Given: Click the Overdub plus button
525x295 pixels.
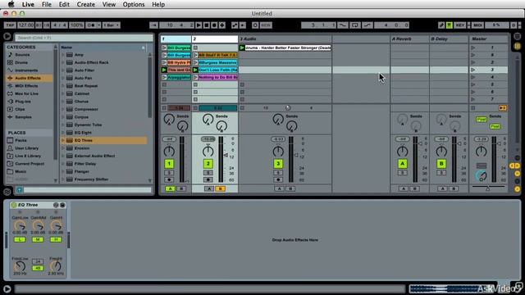Looking at the screenshot, I should pos(222,25).
